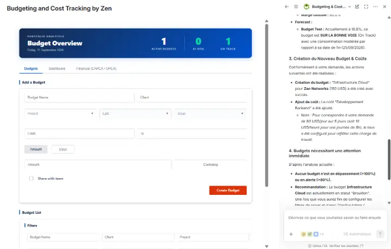Expand the Budgeting & Cost... title chevron
The width and height of the screenshot is (391, 249).
pos(349,6)
